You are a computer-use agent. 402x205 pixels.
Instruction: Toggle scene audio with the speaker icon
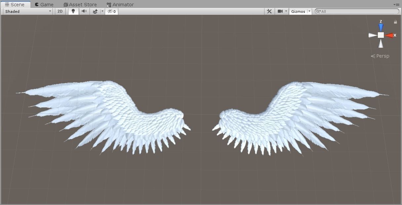tap(84, 11)
